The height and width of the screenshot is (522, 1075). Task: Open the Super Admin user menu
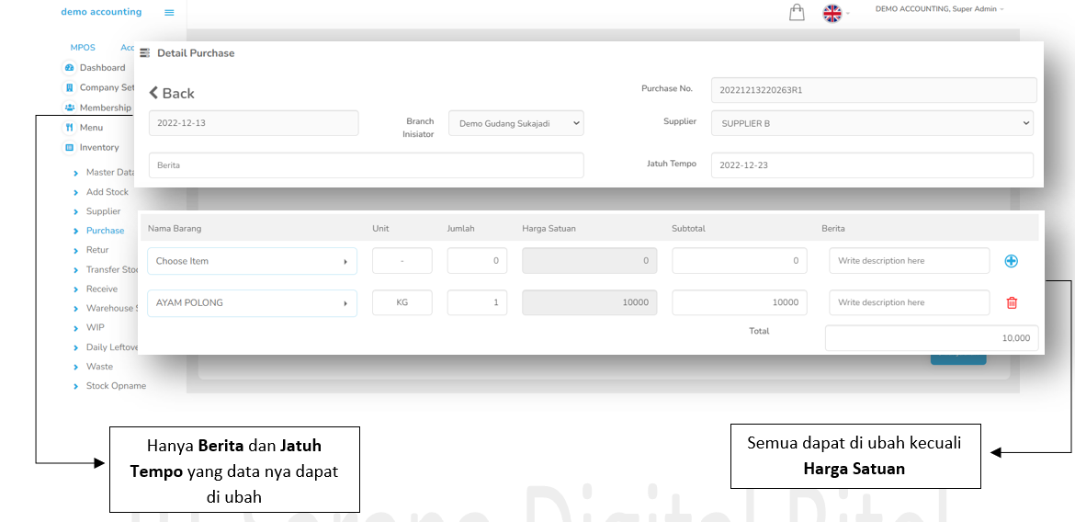(939, 9)
